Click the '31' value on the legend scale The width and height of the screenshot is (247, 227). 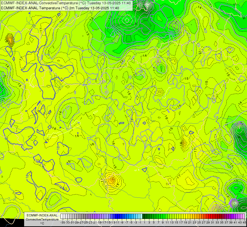click(213, 222)
